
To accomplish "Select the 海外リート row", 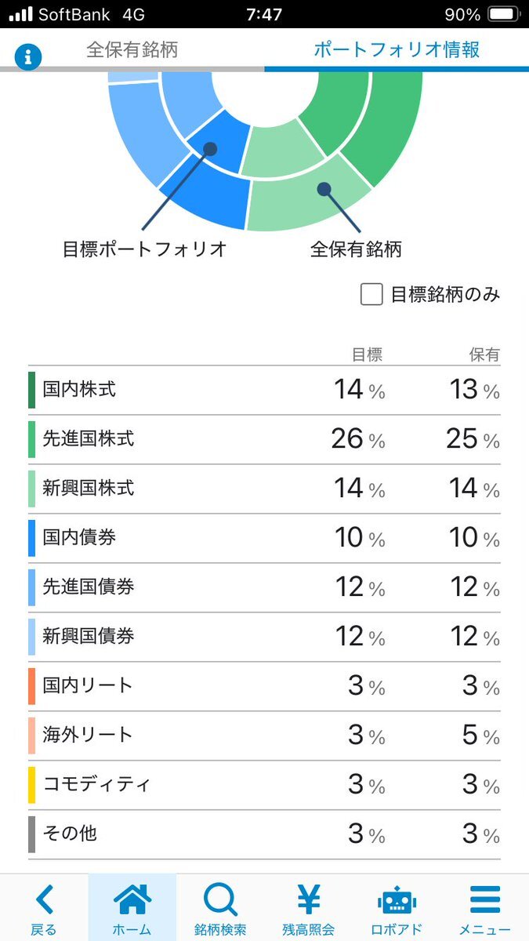I will 264,736.
